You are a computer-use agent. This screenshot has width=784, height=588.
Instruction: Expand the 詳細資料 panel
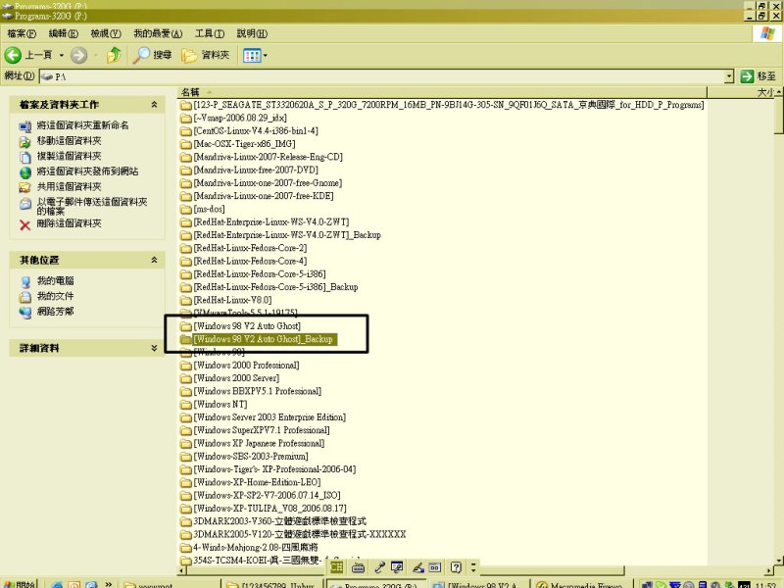[x=154, y=348]
